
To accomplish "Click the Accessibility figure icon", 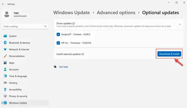I will coord(5,89).
